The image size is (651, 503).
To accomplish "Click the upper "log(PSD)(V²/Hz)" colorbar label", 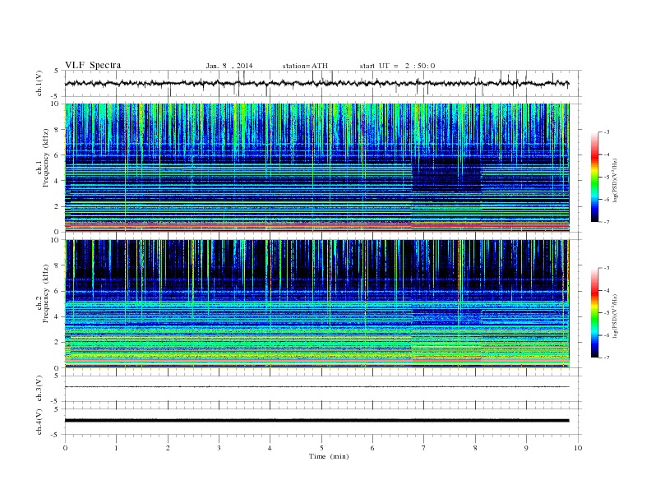I will pos(615,180).
